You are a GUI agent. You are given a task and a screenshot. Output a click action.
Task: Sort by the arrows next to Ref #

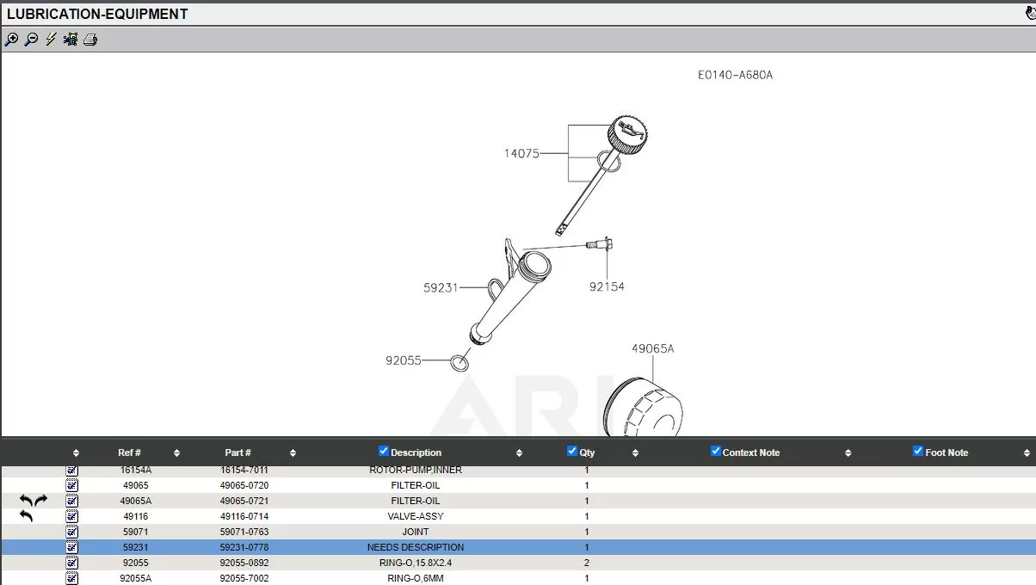coord(176,453)
